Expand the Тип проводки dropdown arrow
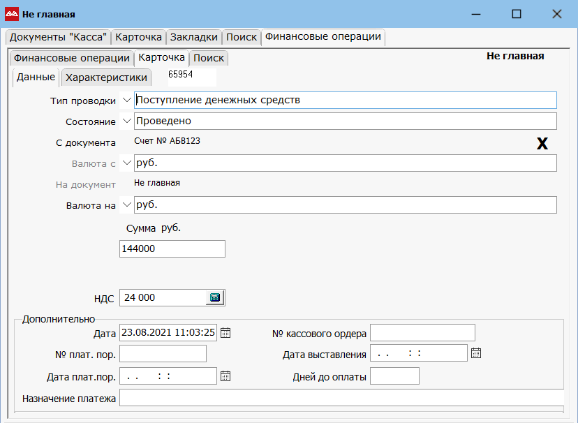Image resolution: width=578 pixels, height=423 pixels. 126,101
